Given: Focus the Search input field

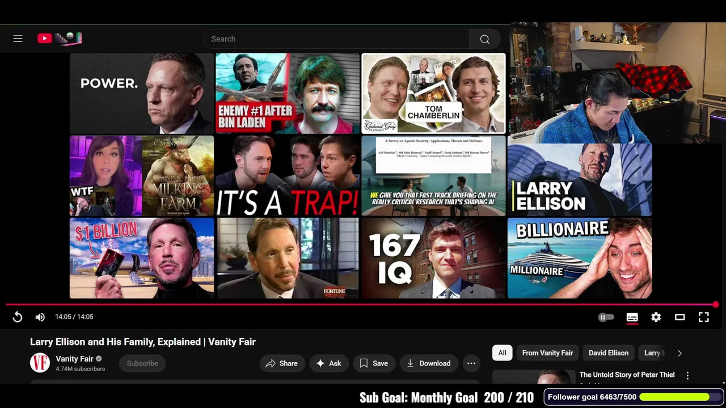Looking at the screenshot, I should tap(336, 39).
